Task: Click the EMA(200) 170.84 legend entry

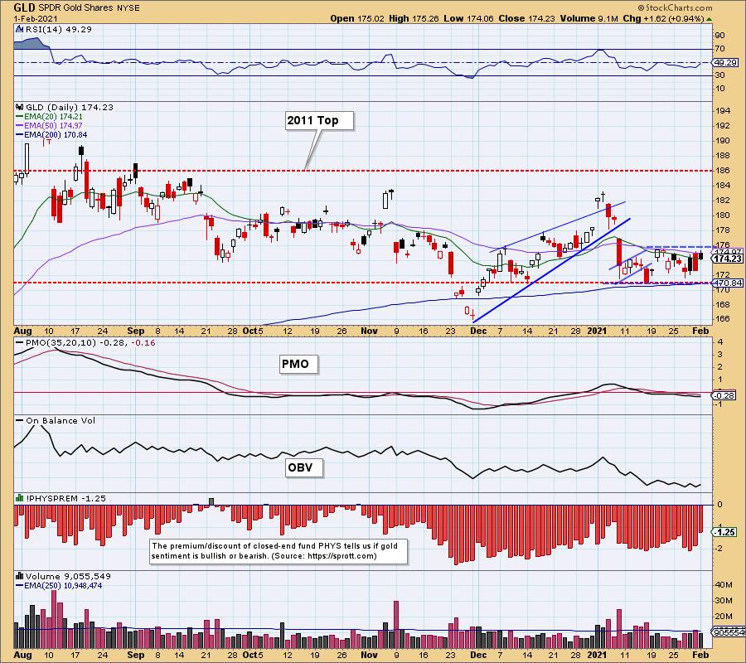Action: [56, 134]
